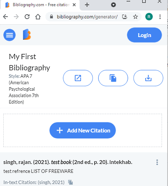Viewport: 168px width, 186px height.
Task: Copy the in-text citation (singh, 2021)
Action: pos(71,182)
